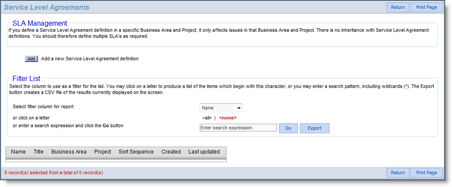Sort by the Title column header
The image size is (452, 187).
point(39,152)
